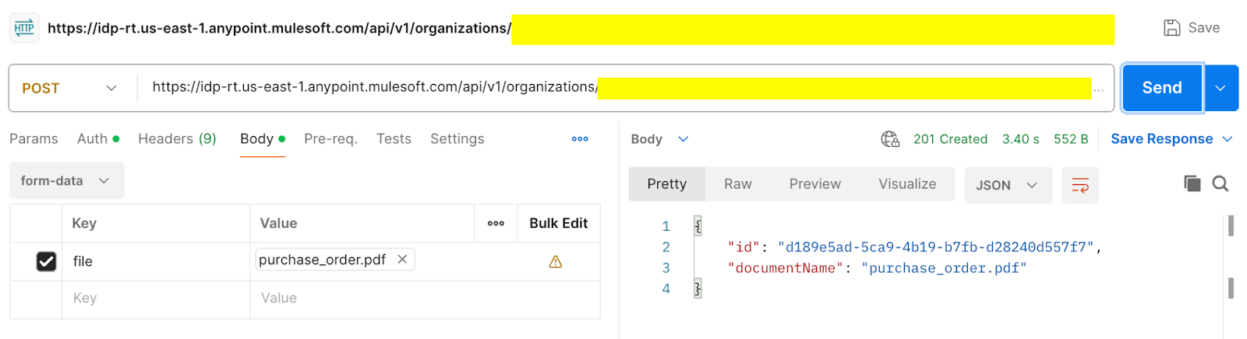This screenshot has height=339, width=1247.
Task: Open the Value column three-dot options
Action: [x=496, y=223]
